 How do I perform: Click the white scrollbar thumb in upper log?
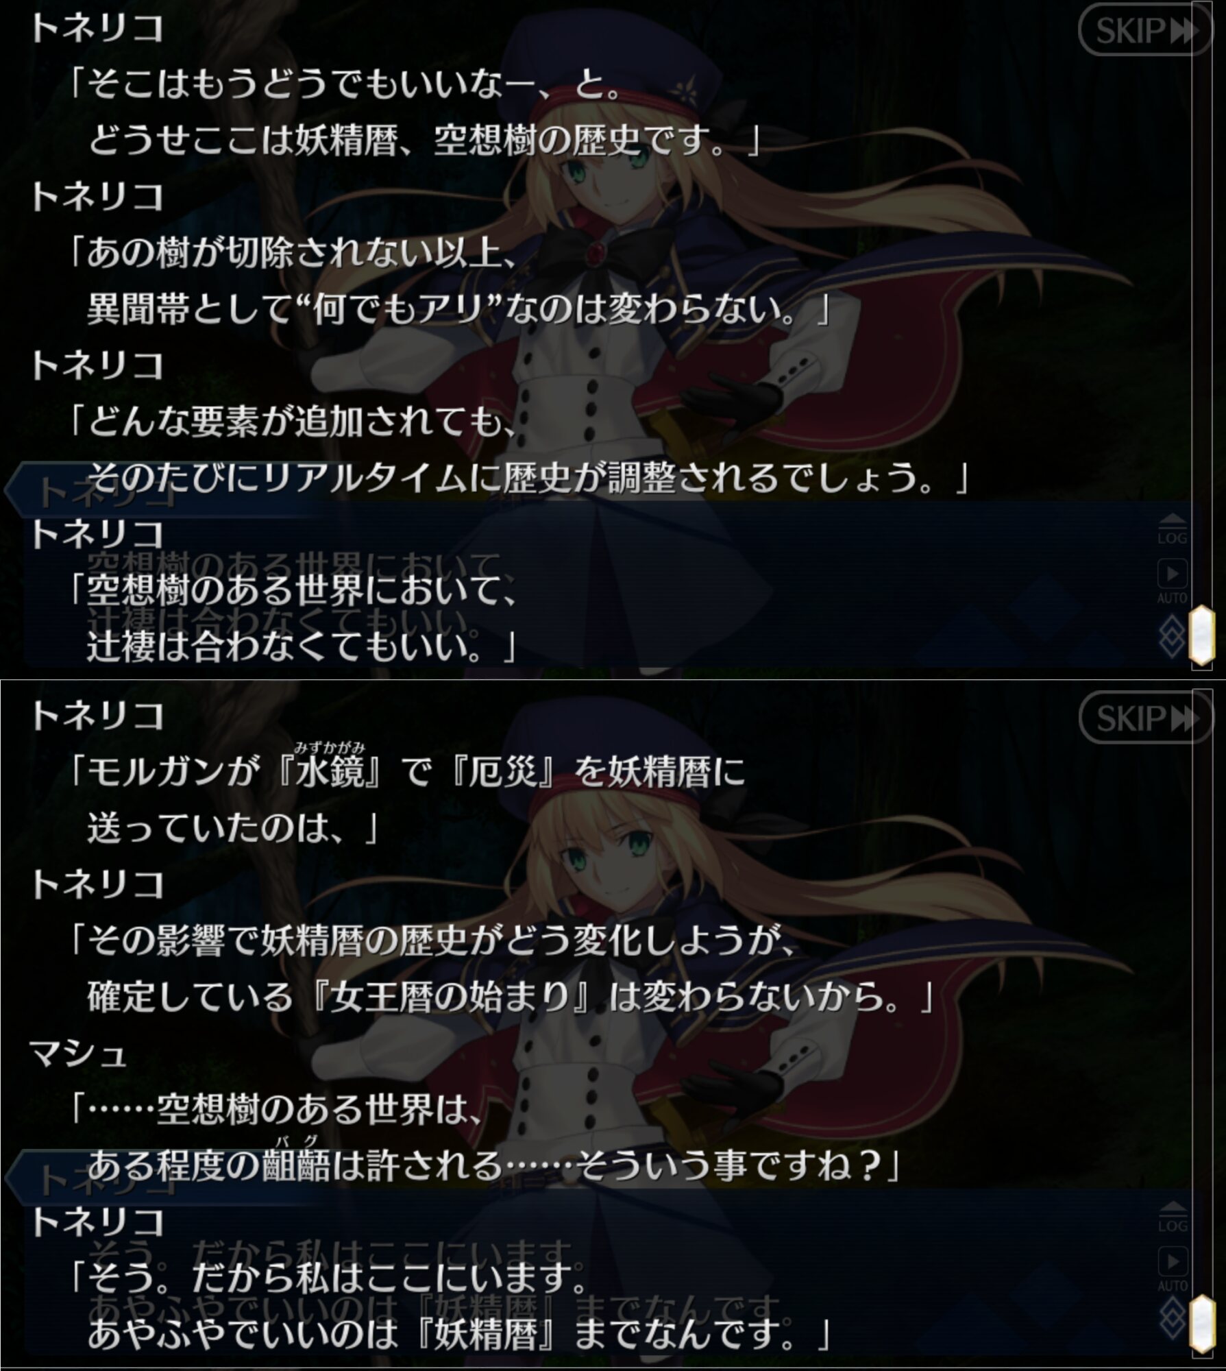pos(1201,635)
